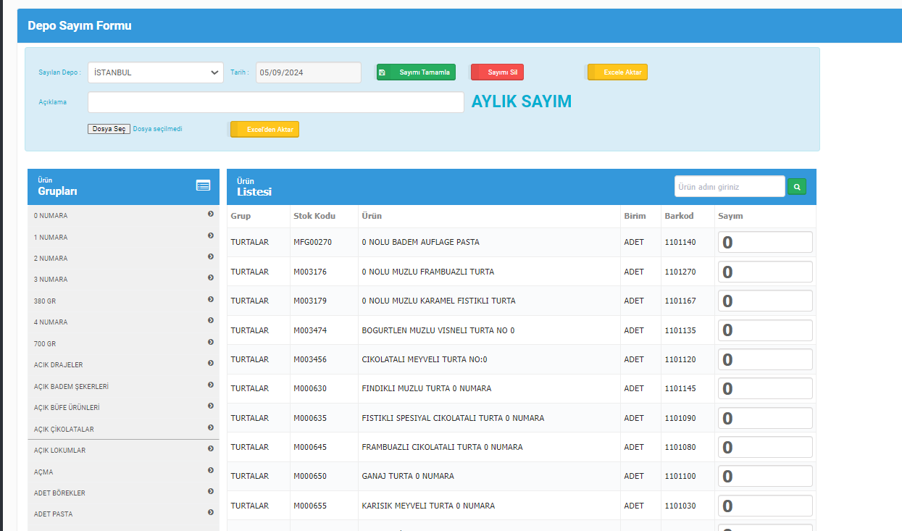Select the AÇIK LOKUMLAR product group
Image resolution: width=902 pixels, height=531 pixels.
(x=123, y=450)
